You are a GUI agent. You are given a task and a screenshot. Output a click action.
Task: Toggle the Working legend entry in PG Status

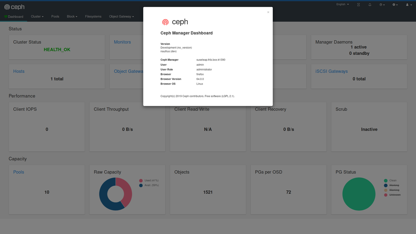coord(392,185)
